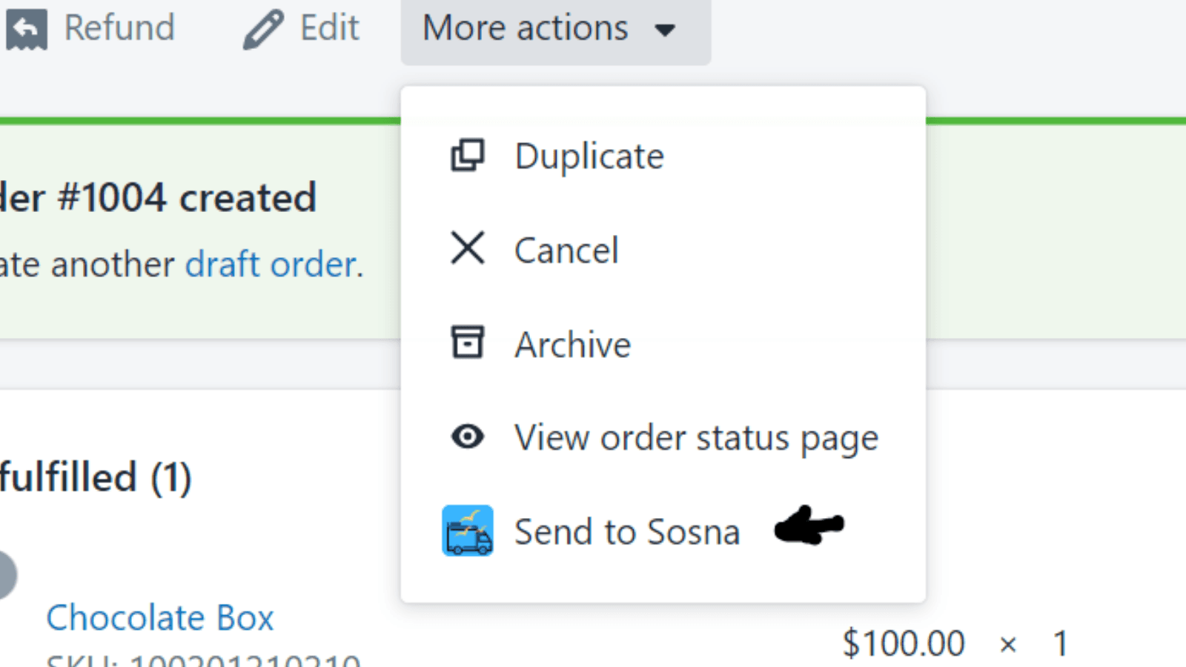This screenshot has height=667, width=1186.
Task: Click the Sosna delivery truck icon
Action: pyautogui.click(x=466, y=531)
